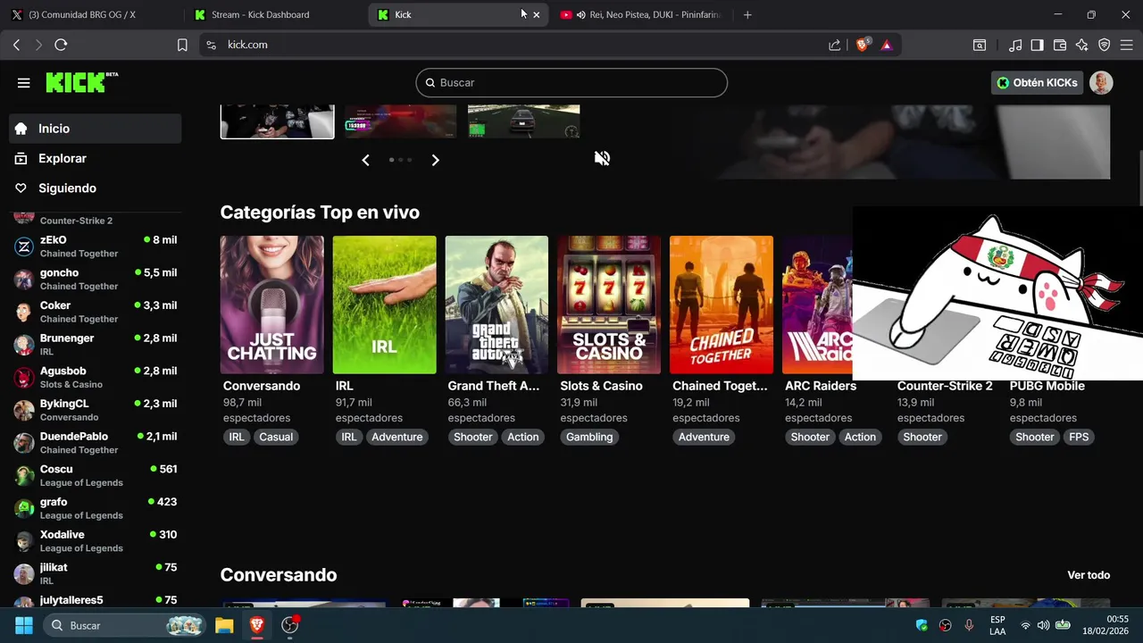1143x643 pixels.
Task: Open Chained Together category thumbnail
Action: pyautogui.click(x=722, y=305)
